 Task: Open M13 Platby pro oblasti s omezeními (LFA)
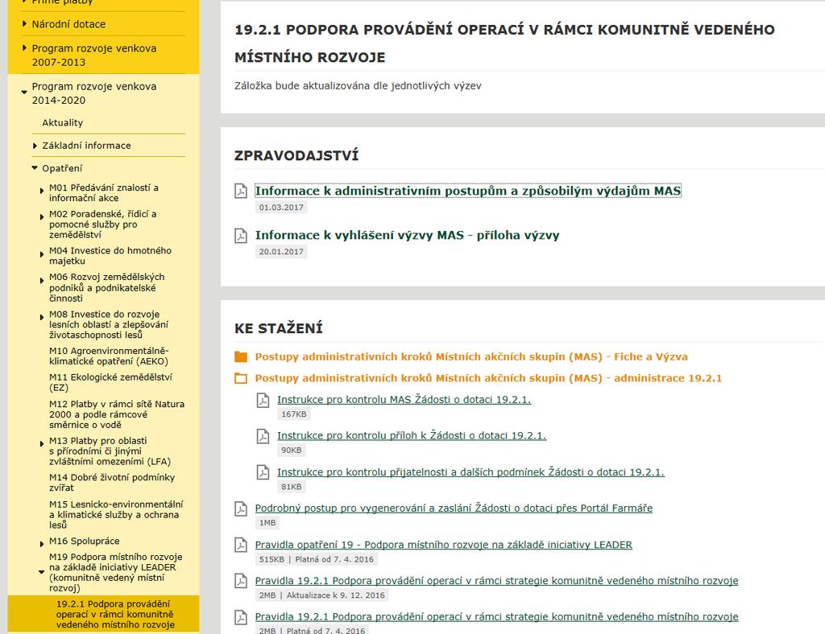pos(110,451)
